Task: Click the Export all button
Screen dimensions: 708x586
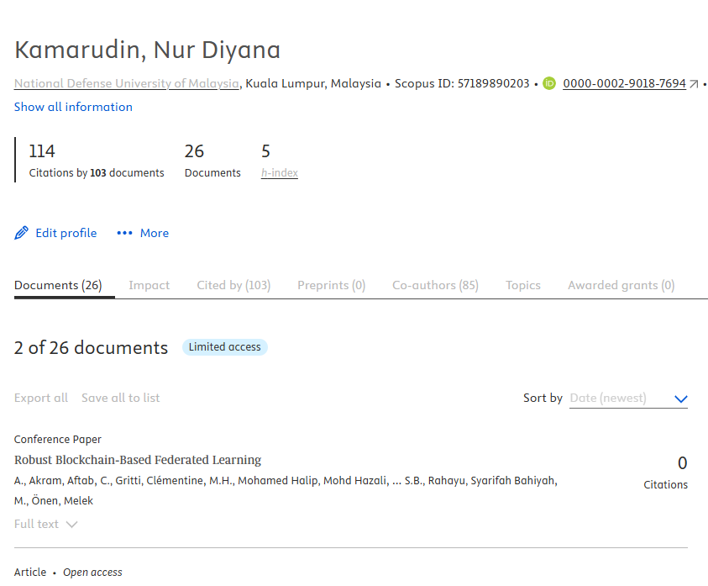Action: (40, 398)
